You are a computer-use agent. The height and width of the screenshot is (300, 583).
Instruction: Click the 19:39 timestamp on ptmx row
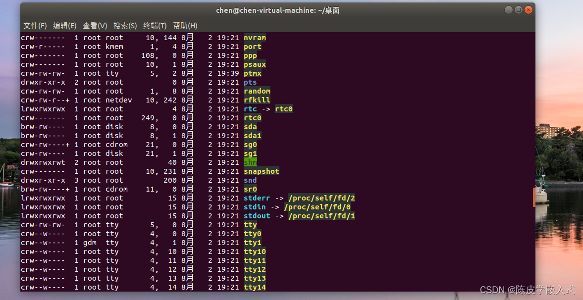[228, 73]
